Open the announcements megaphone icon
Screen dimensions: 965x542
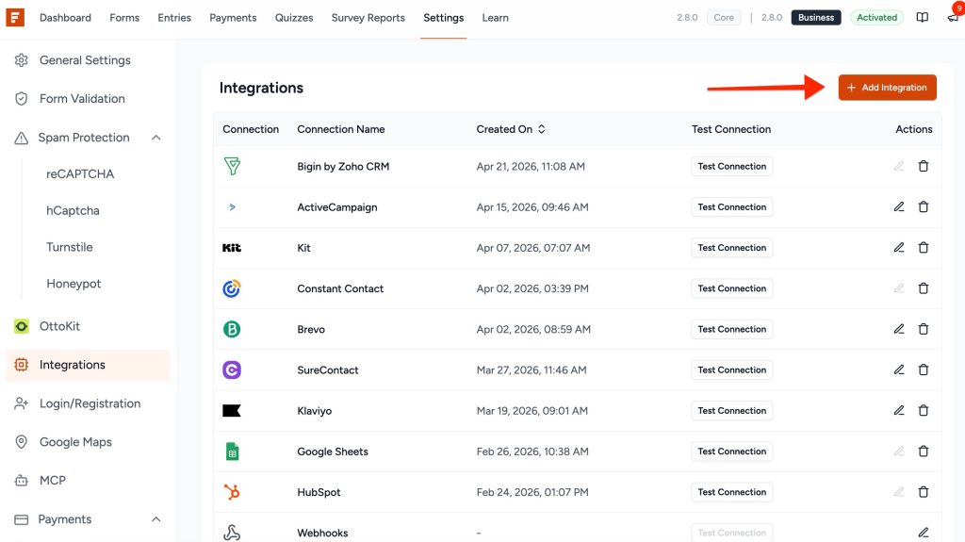click(953, 17)
